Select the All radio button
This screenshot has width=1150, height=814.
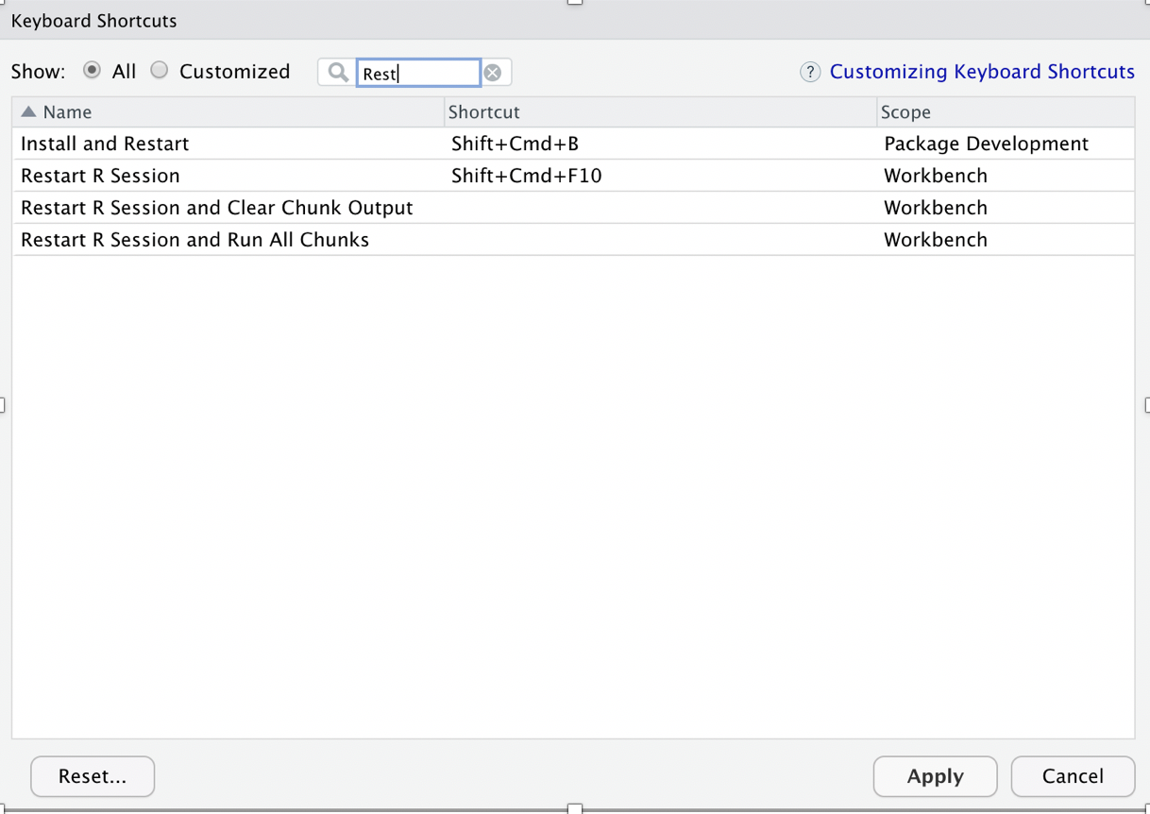pyautogui.click(x=92, y=70)
